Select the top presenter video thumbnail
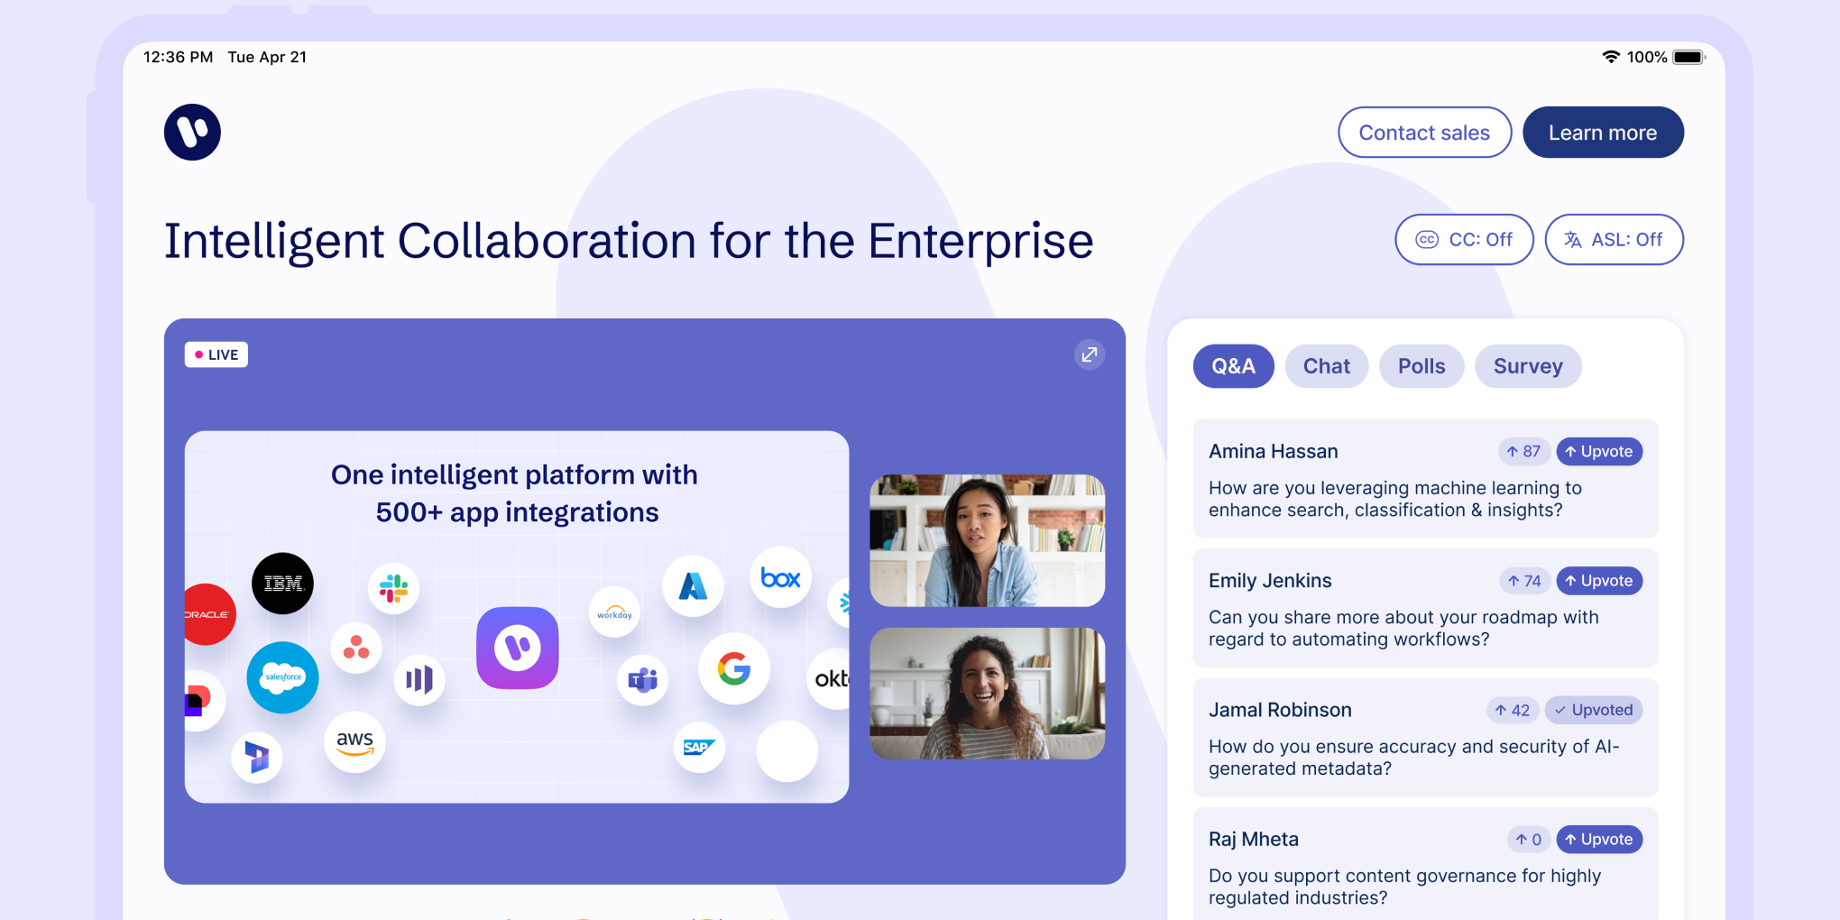This screenshot has width=1840, height=920. (x=987, y=540)
